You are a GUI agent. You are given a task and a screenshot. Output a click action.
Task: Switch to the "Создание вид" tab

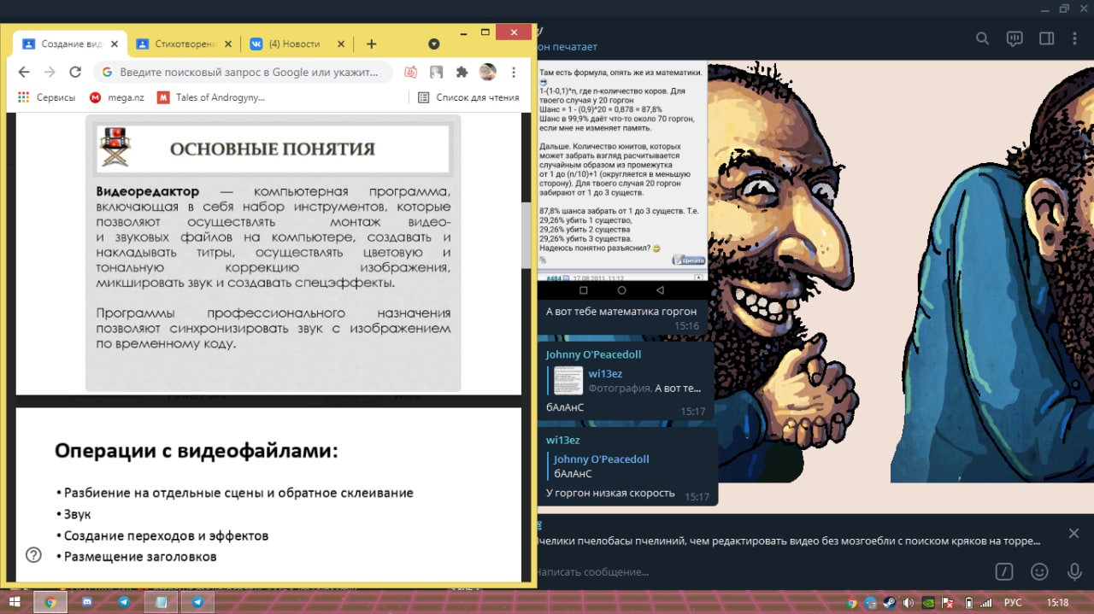tap(71, 44)
